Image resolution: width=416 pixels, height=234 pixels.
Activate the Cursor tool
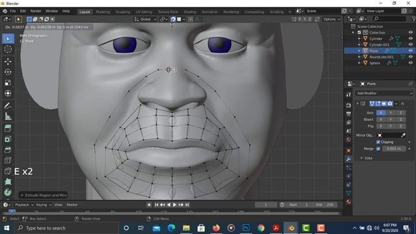click(x=8, y=49)
